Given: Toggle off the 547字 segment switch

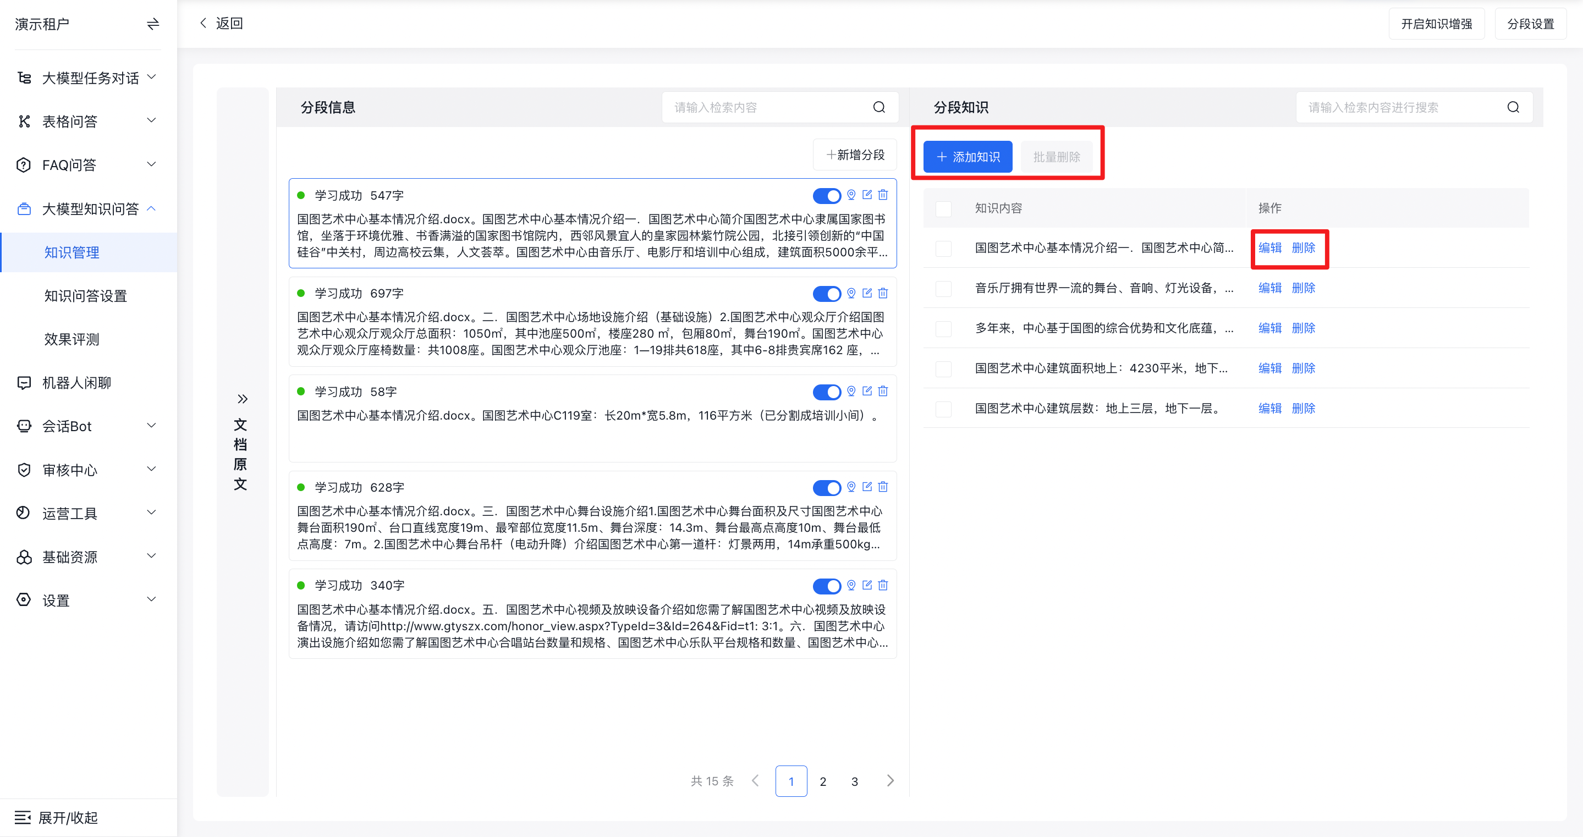Looking at the screenshot, I should (827, 196).
